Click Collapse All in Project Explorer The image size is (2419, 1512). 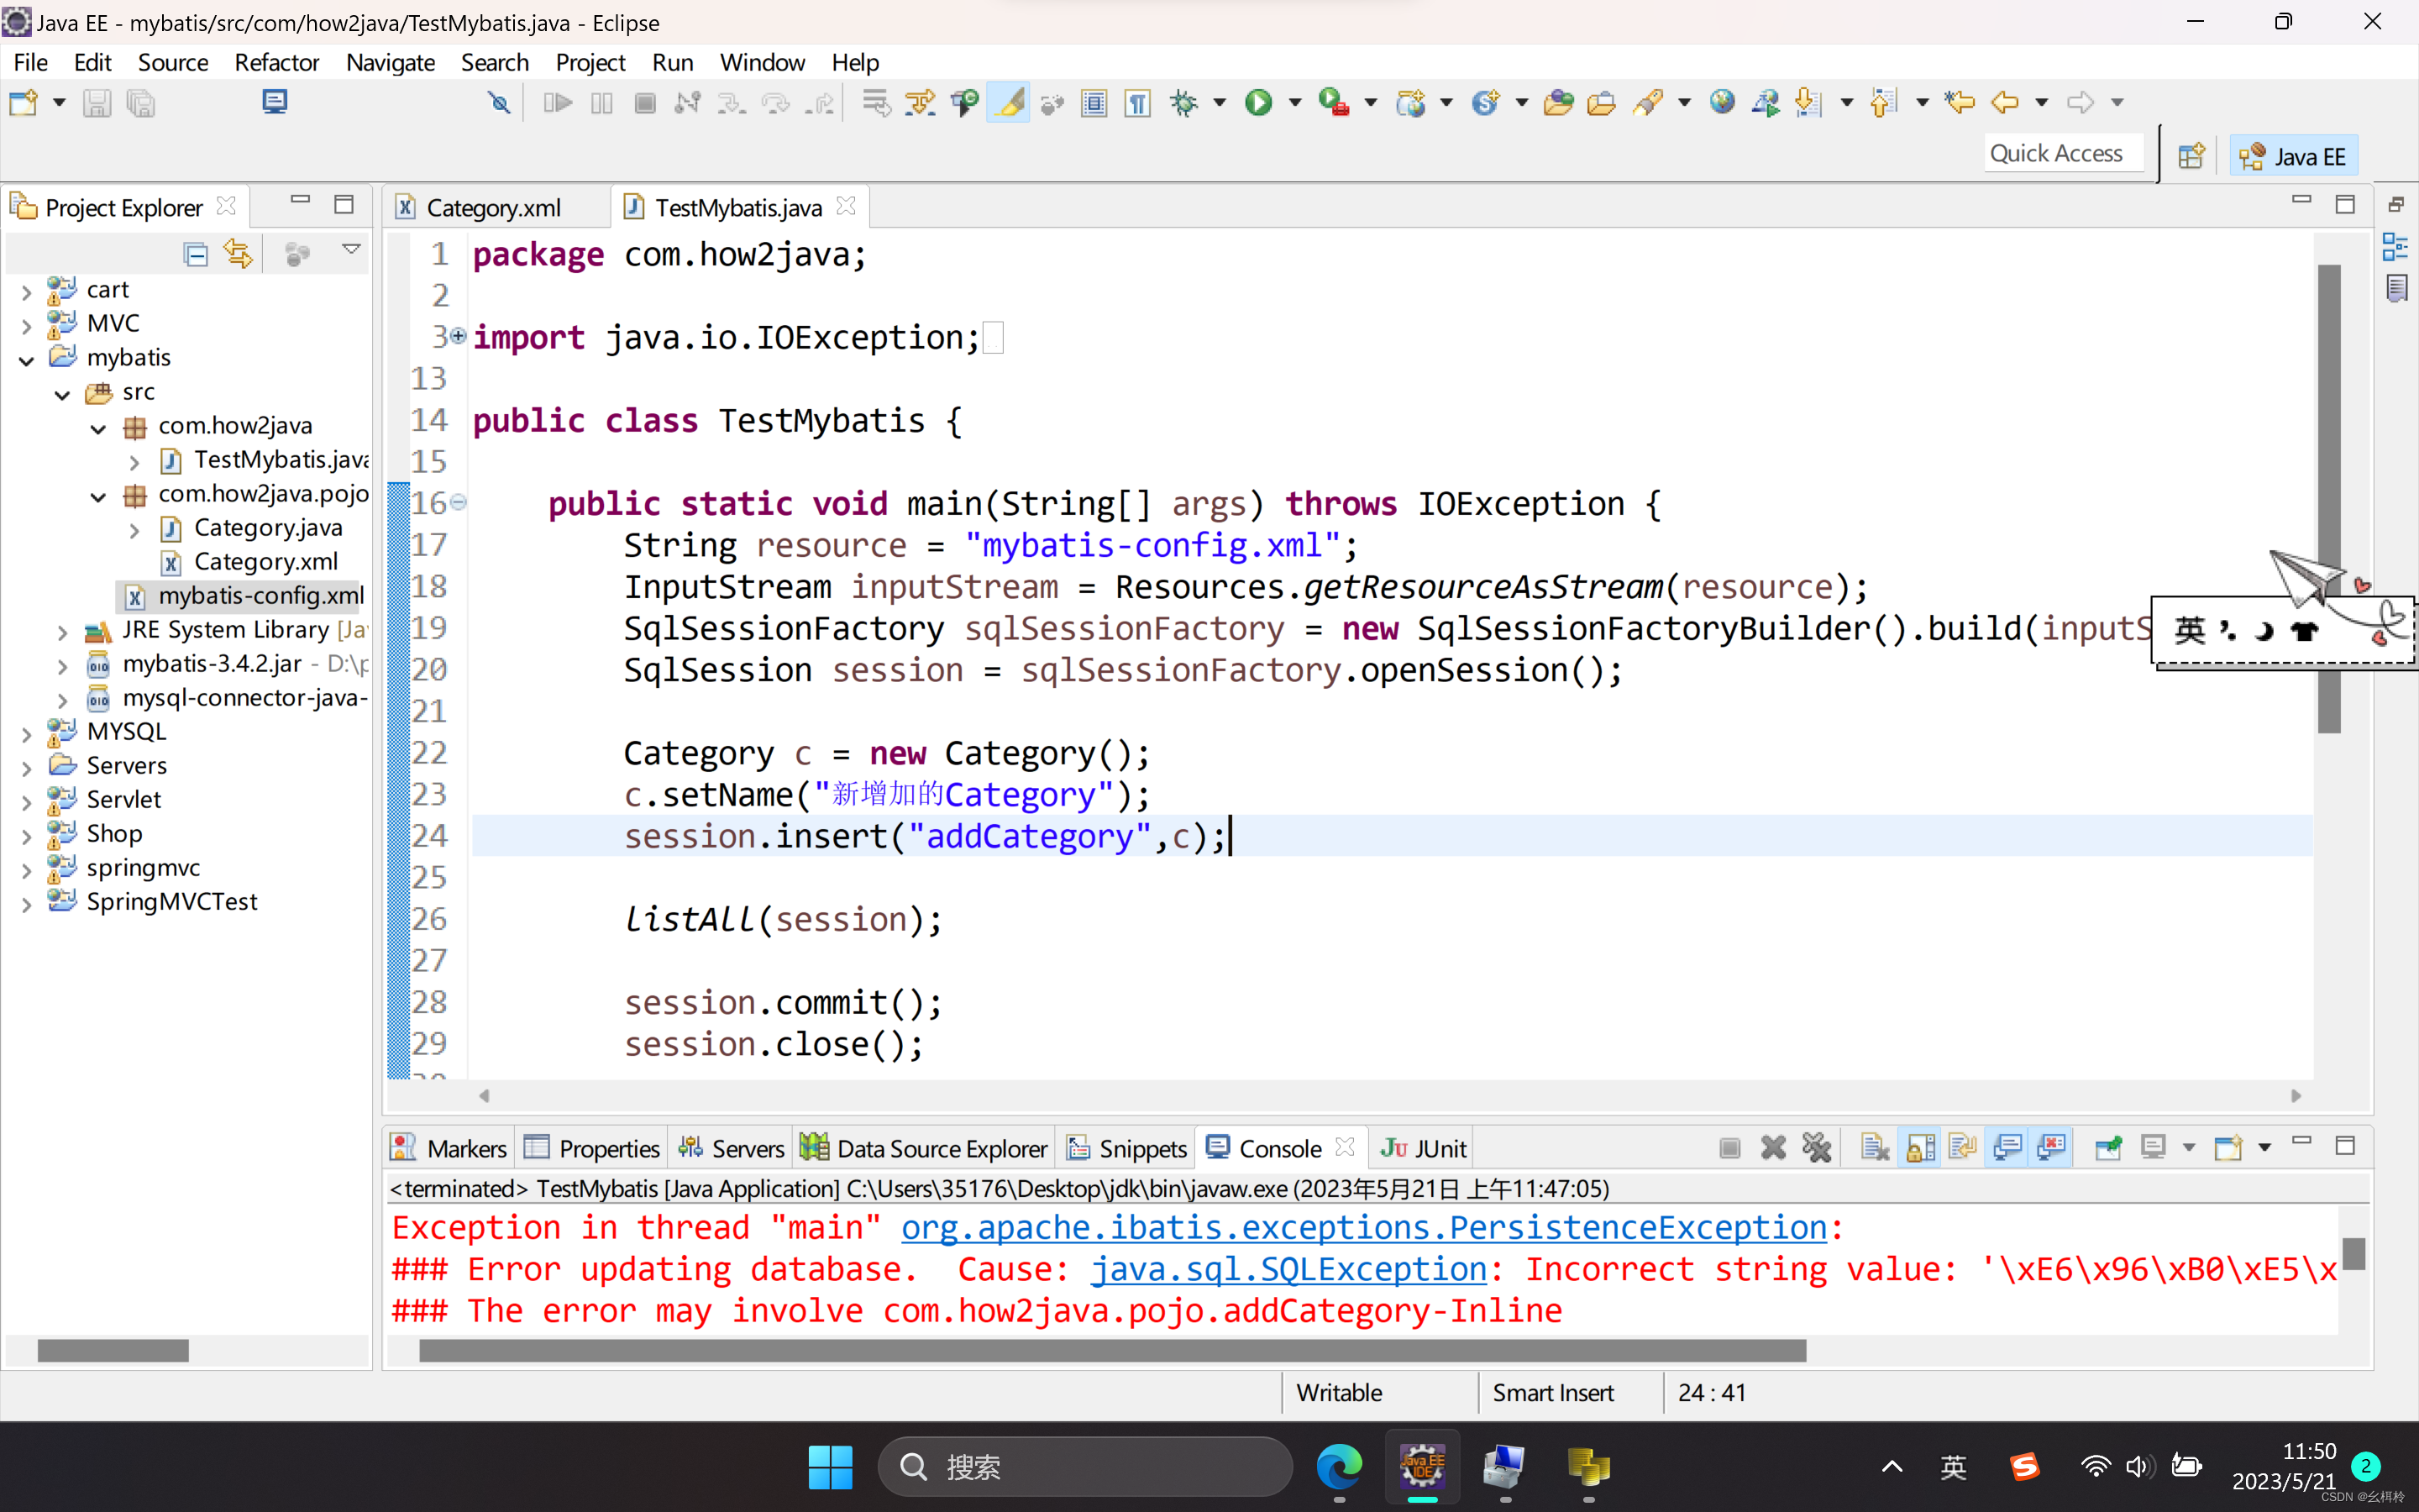[x=196, y=254]
